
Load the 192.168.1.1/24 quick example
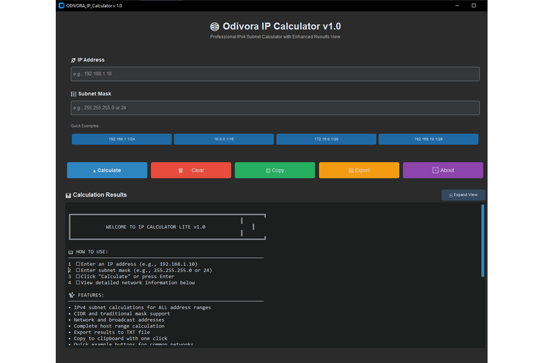click(x=122, y=139)
